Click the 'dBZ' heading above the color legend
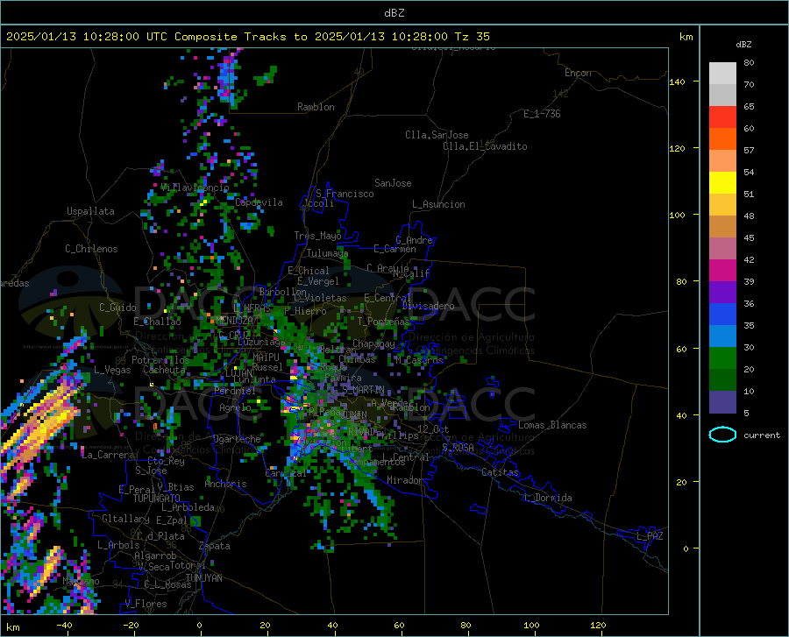Viewport: 789px width, 637px height. [x=743, y=44]
